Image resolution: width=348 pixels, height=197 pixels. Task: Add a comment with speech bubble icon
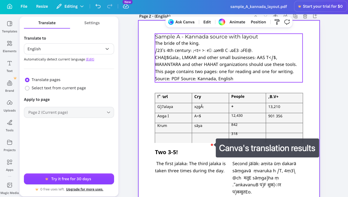[x=287, y=22]
